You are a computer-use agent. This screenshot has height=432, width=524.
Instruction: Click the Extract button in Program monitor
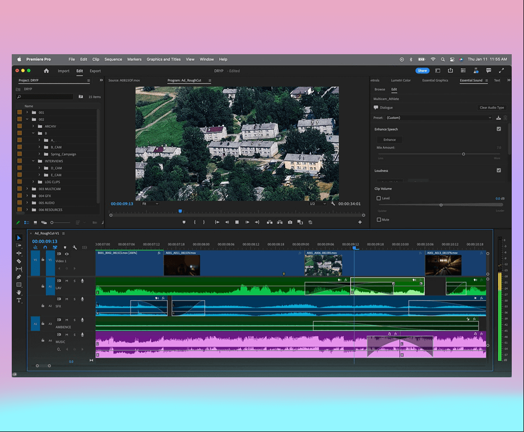[280, 222]
